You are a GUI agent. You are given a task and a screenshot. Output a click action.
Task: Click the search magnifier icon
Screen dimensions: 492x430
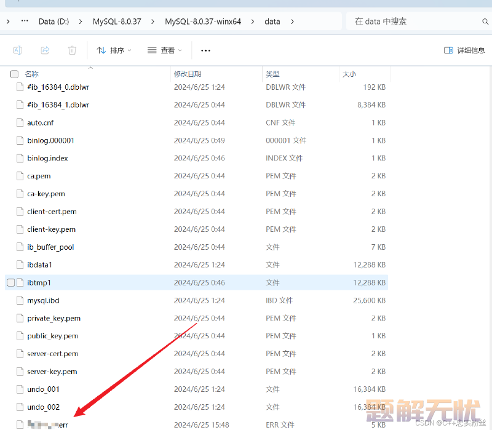485,22
